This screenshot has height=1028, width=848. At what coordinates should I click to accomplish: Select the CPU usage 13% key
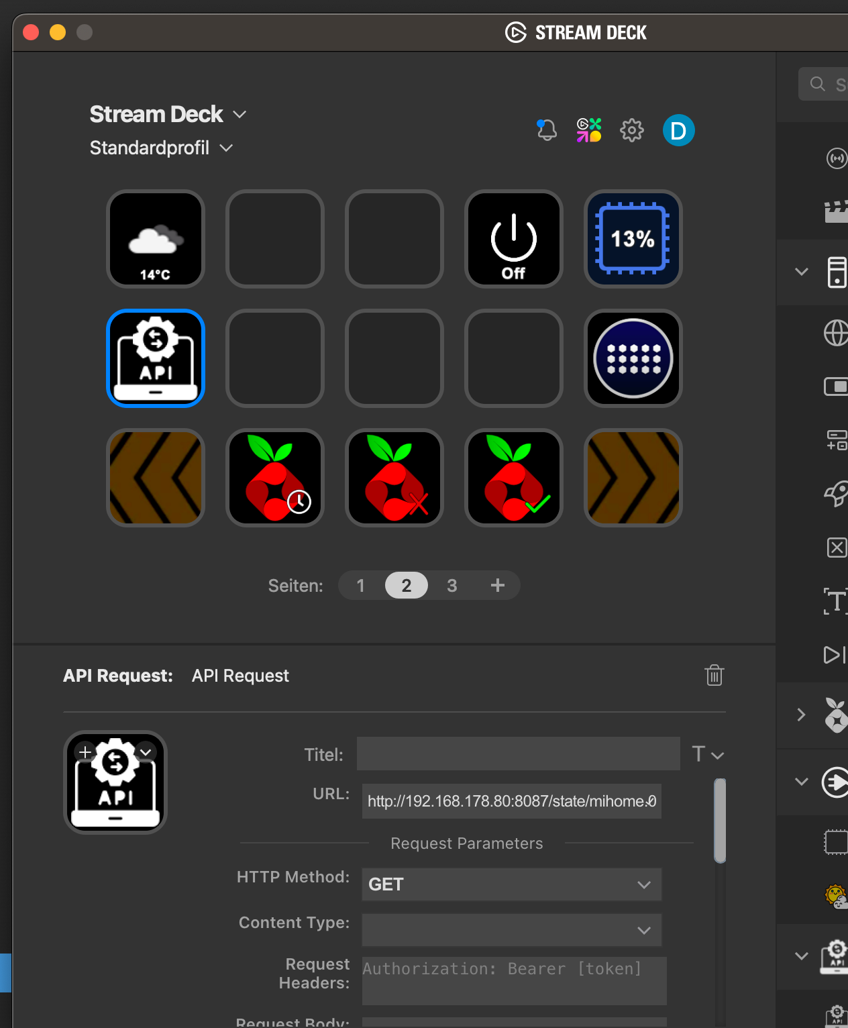tap(633, 239)
